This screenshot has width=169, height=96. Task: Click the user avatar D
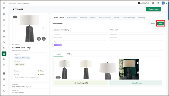(x=163, y=3)
